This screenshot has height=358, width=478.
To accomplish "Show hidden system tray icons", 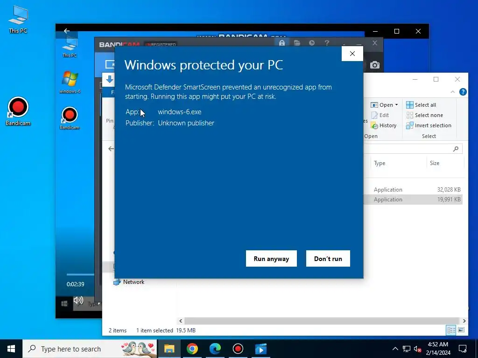I will (395, 349).
